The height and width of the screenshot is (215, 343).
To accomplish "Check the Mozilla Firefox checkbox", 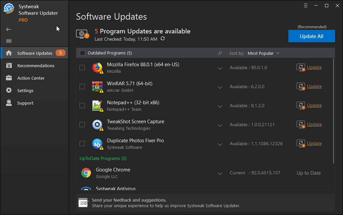I will pyautogui.click(x=82, y=68).
